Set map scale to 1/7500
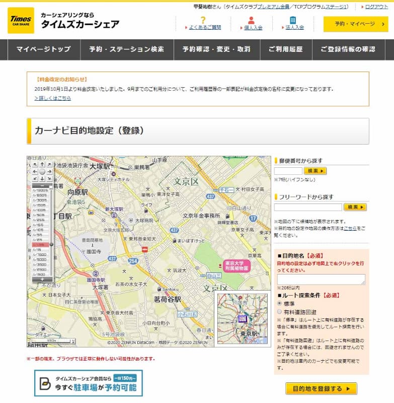This screenshot has height=403, width=394. [x=40, y=255]
